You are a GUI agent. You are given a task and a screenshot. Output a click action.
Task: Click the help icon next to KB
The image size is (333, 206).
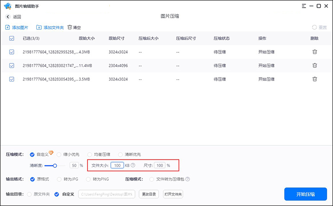pyautogui.click(x=133, y=165)
